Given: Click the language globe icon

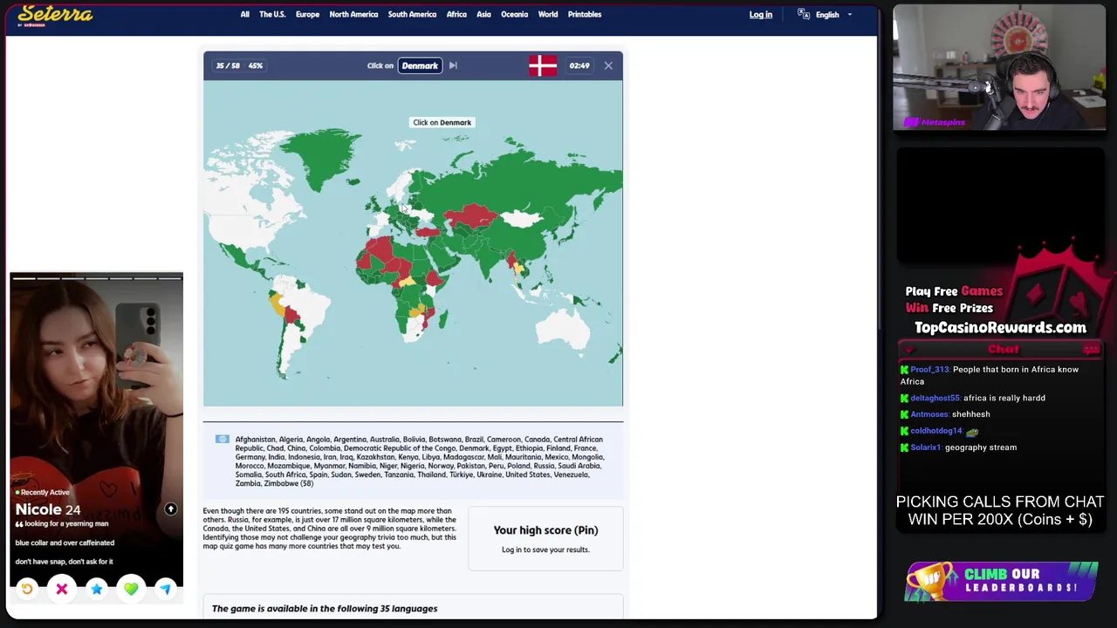Looking at the screenshot, I should (x=803, y=14).
